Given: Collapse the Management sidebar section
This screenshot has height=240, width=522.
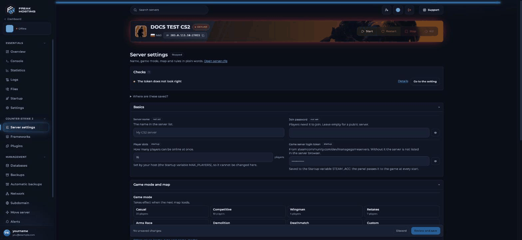Looking at the screenshot, I should point(45,157).
